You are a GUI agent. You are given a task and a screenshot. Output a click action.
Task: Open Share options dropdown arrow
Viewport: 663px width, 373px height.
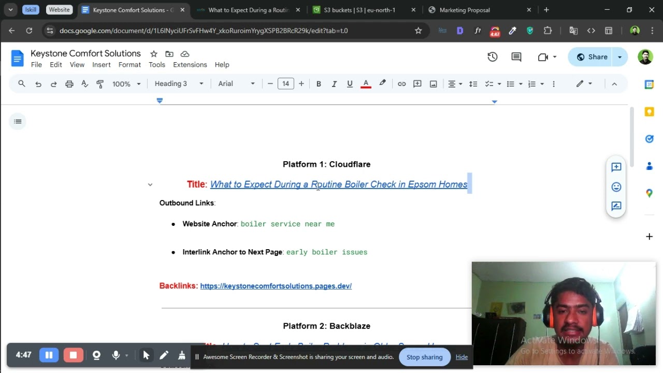620,57
